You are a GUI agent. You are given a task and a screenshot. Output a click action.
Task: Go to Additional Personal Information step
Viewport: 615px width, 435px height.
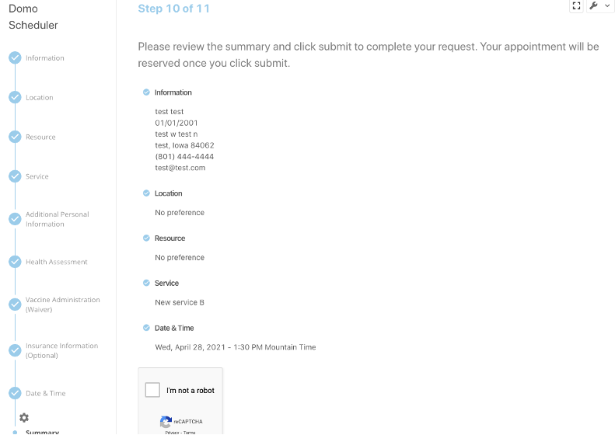[58, 219]
